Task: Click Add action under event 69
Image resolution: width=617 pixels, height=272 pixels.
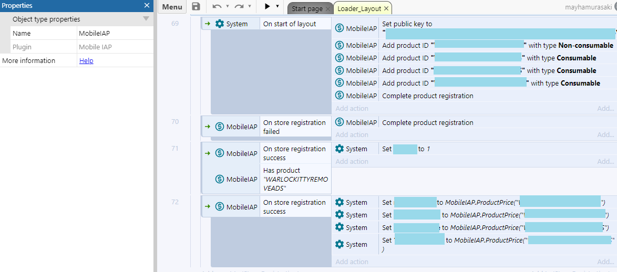Action: (x=352, y=108)
